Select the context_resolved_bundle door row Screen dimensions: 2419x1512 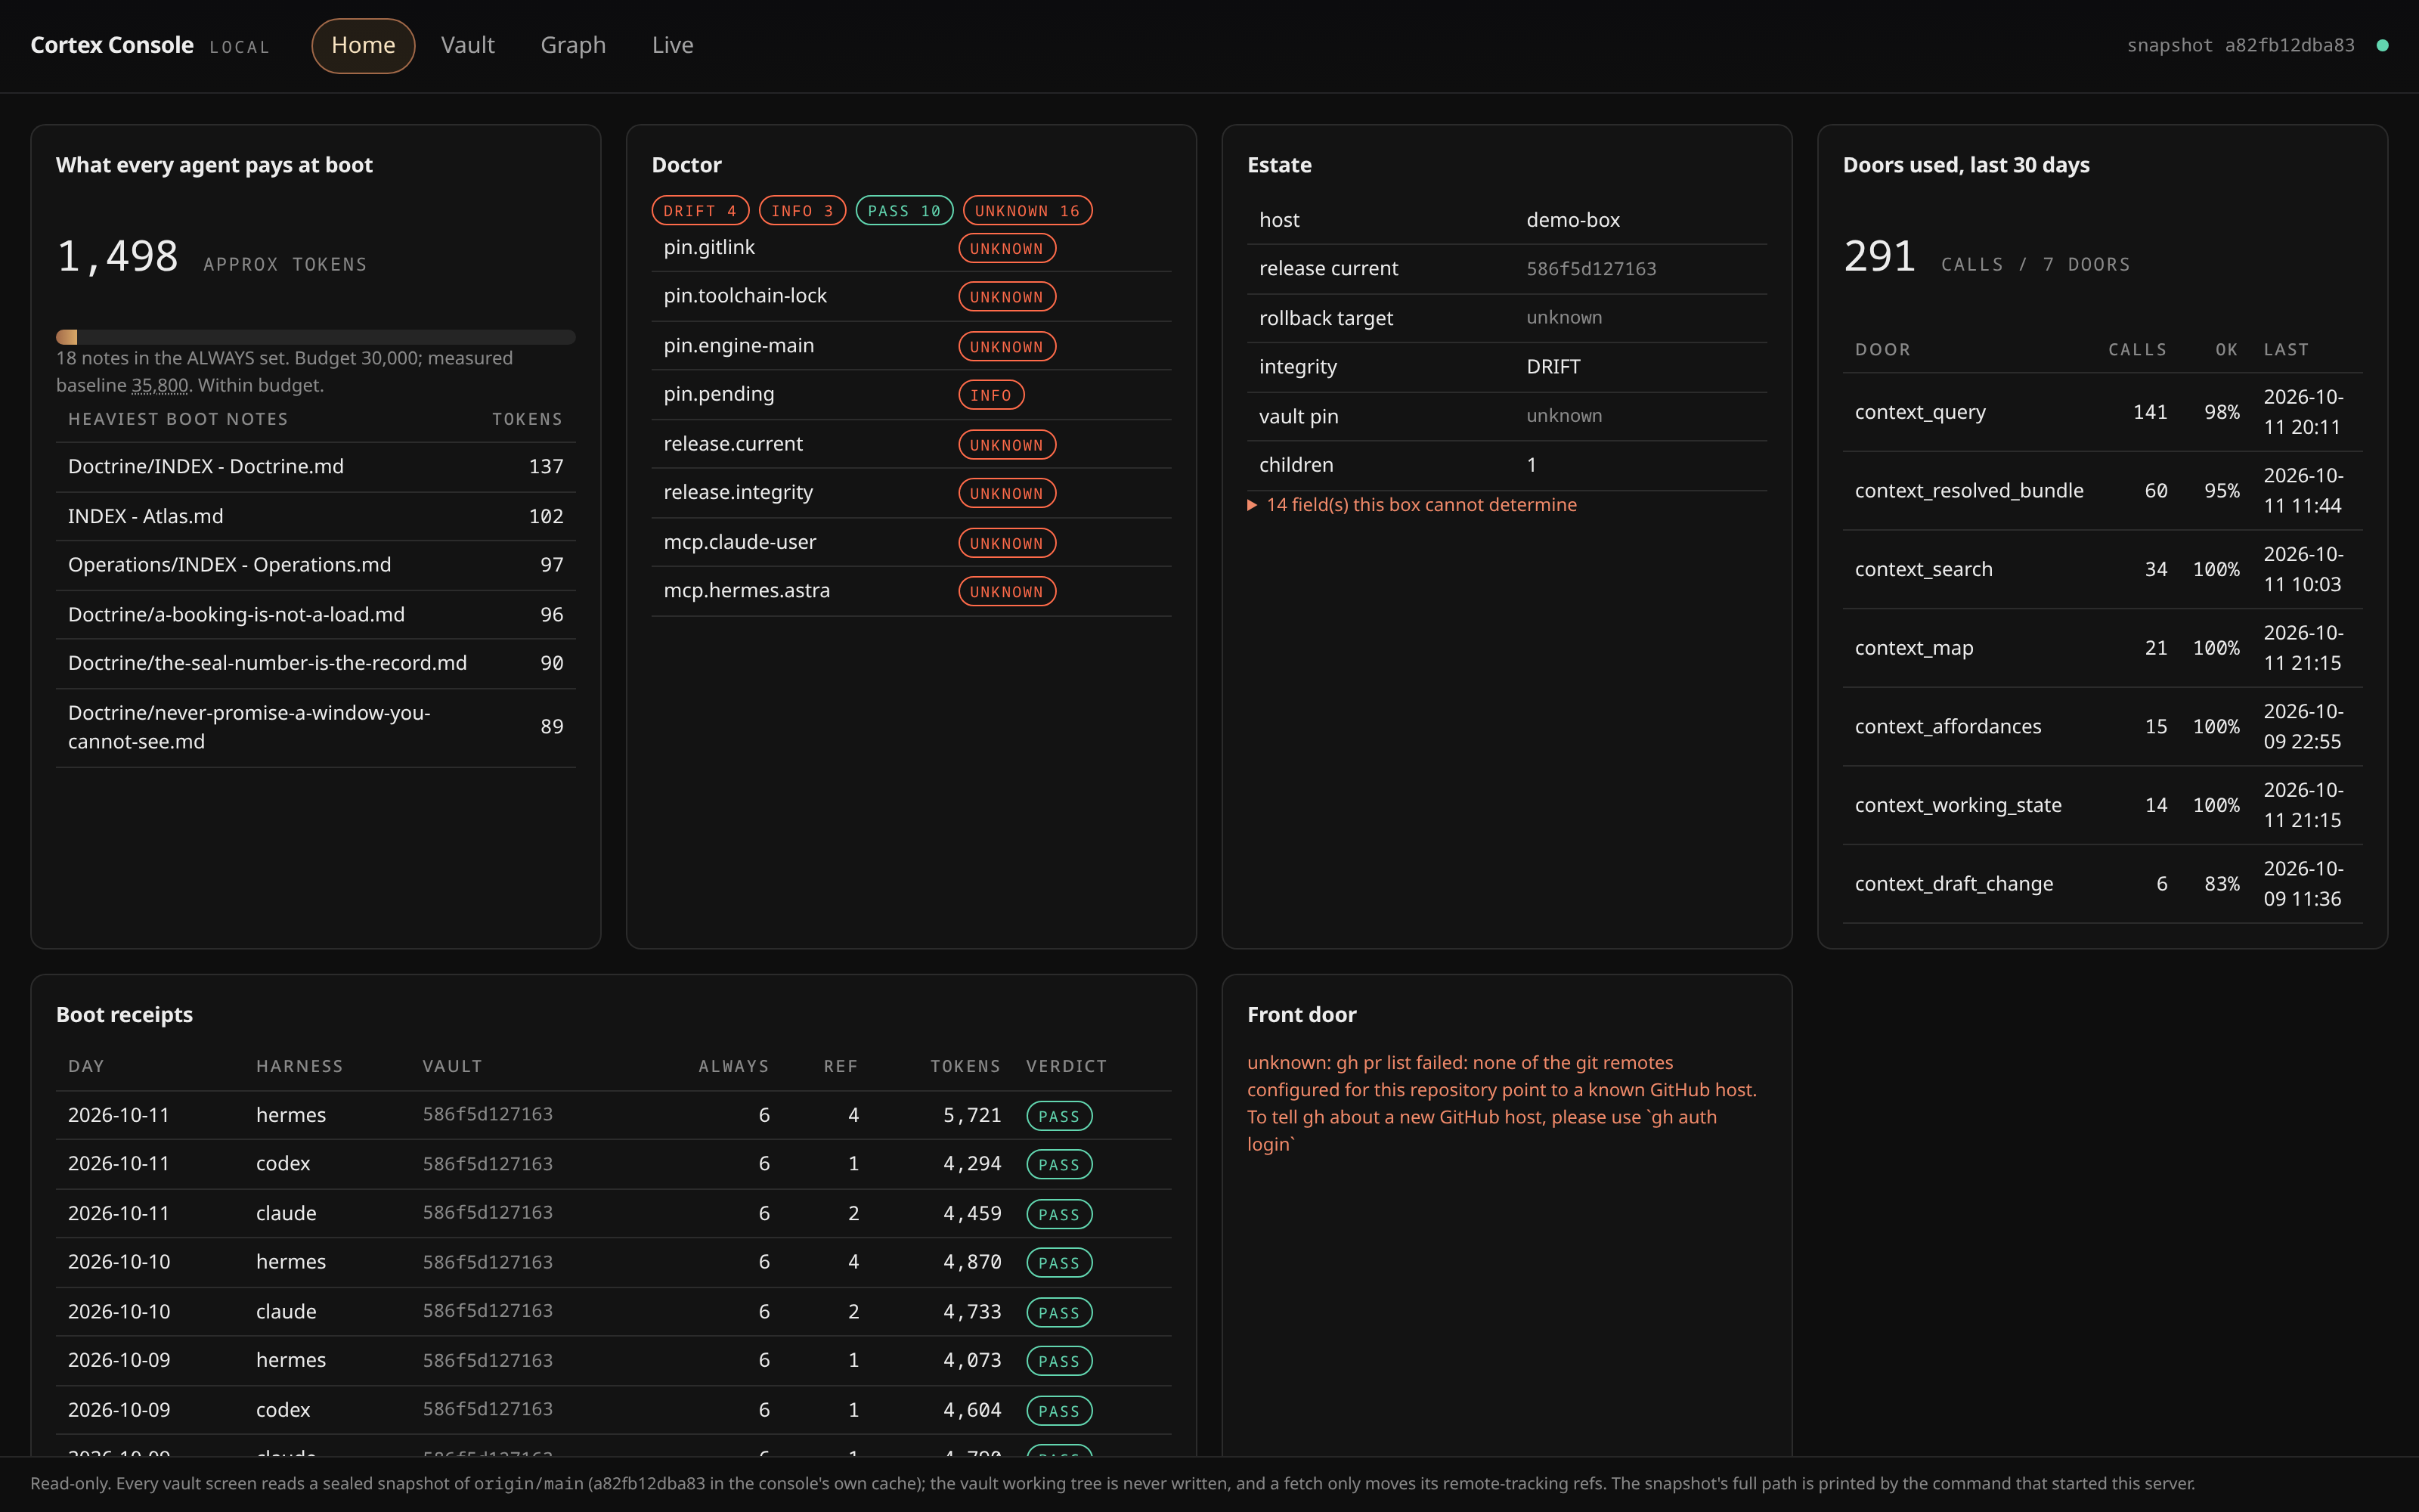[x=2102, y=491]
